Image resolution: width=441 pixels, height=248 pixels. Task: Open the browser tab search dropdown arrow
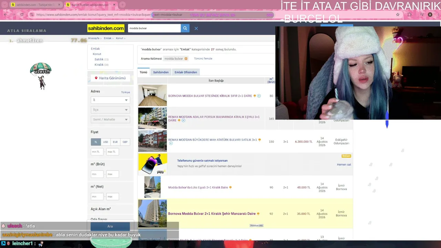4,5
